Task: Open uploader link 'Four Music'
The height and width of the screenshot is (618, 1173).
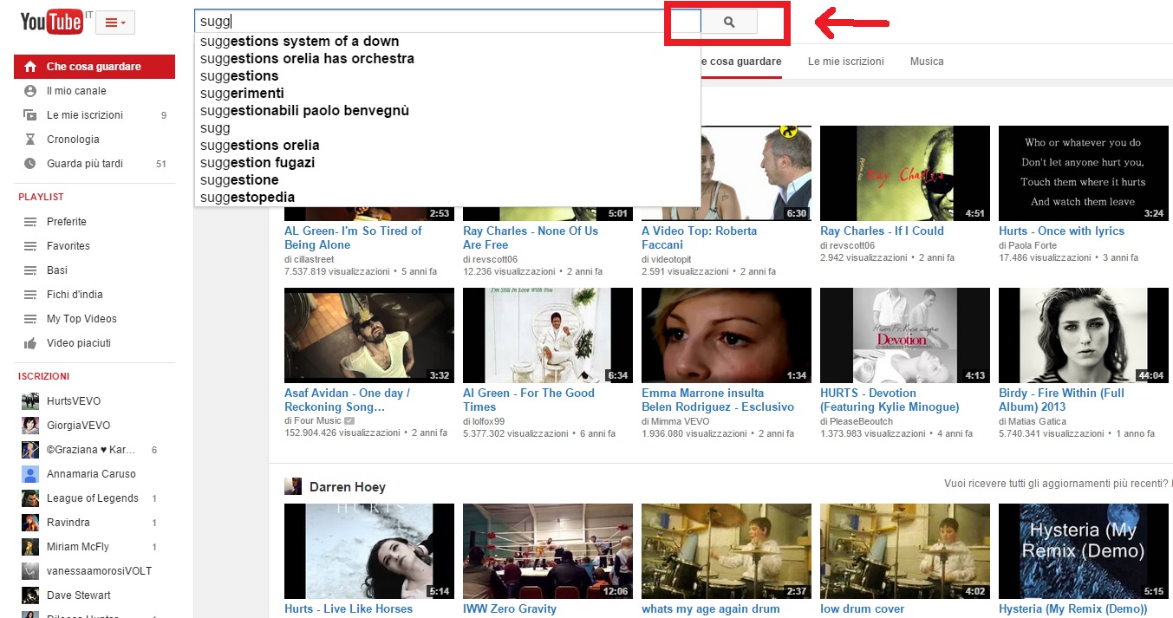Action: (317, 420)
